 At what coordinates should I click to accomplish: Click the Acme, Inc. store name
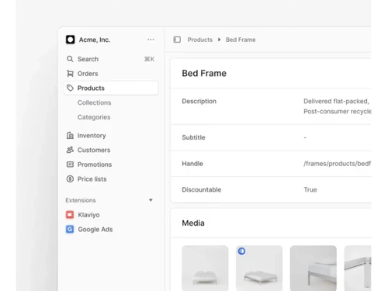95,40
